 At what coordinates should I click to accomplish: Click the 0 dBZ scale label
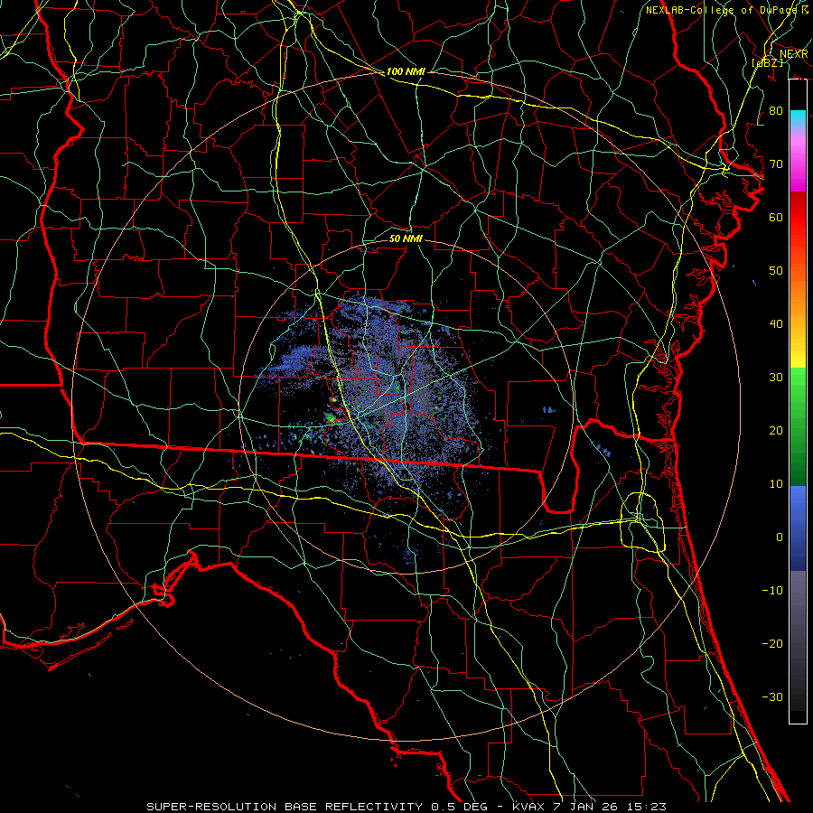(x=779, y=537)
